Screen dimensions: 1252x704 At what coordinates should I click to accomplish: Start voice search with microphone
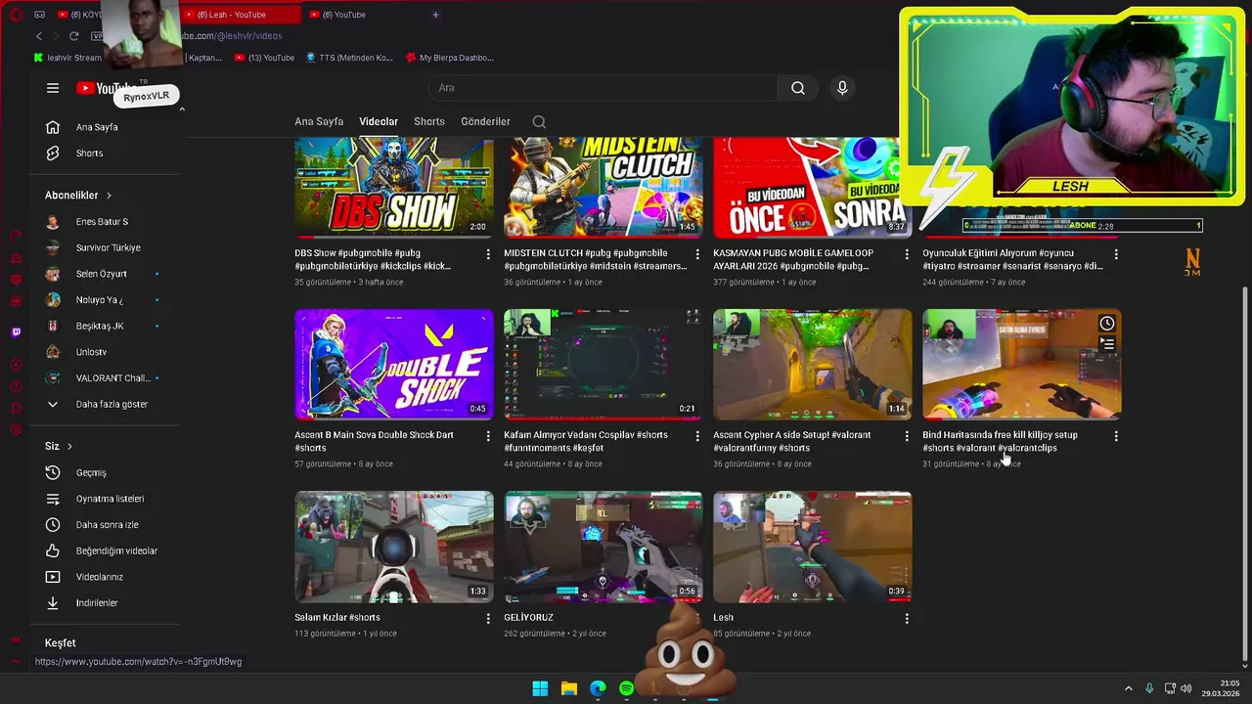[842, 88]
